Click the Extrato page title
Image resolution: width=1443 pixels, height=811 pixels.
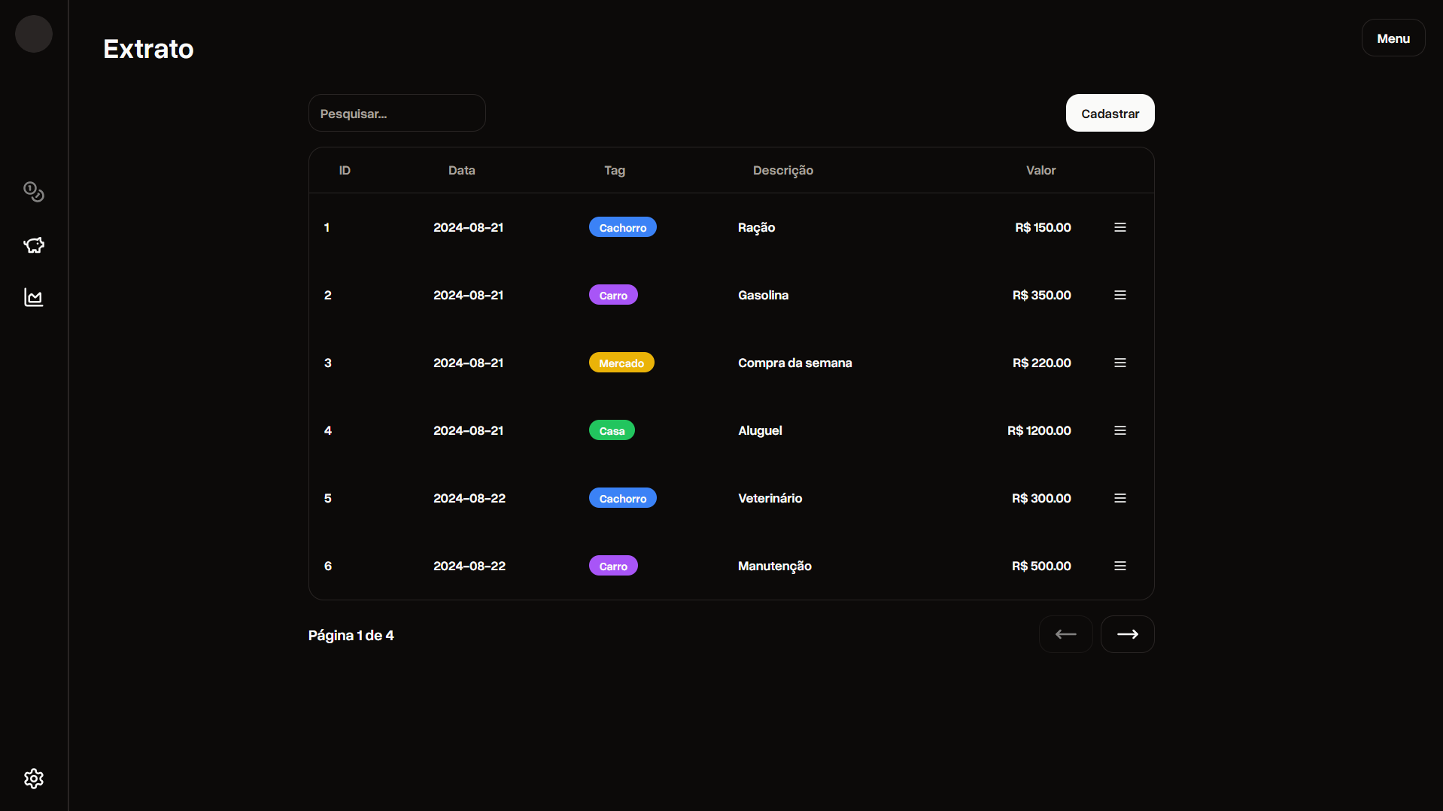coord(148,49)
